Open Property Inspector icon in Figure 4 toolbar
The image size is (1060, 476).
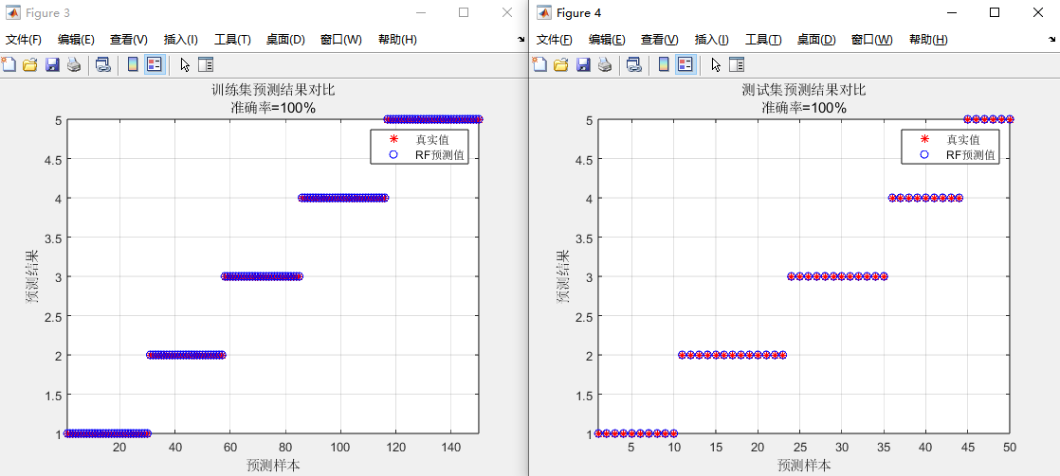[737, 64]
